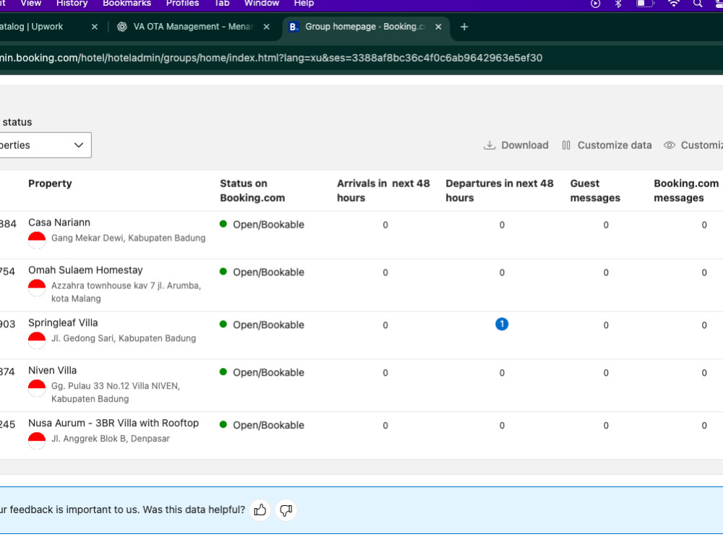The image size is (723, 542).
Task: Click the browser address bar URL
Action: (271, 58)
